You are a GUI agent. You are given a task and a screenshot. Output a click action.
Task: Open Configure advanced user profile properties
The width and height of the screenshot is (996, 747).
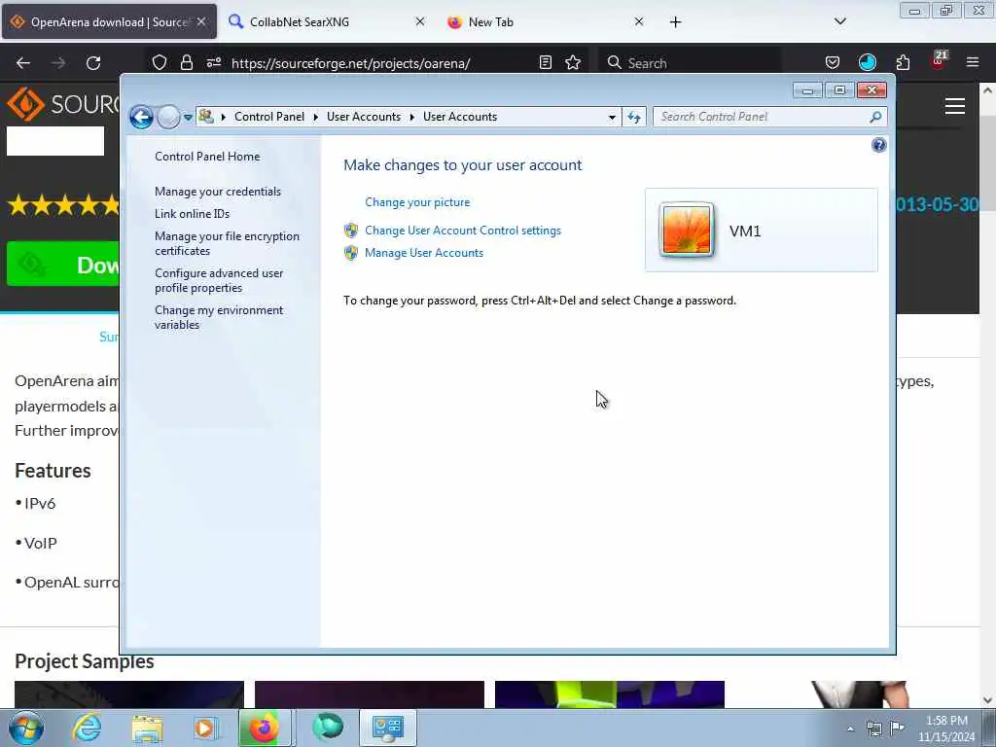(x=219, y=280)
